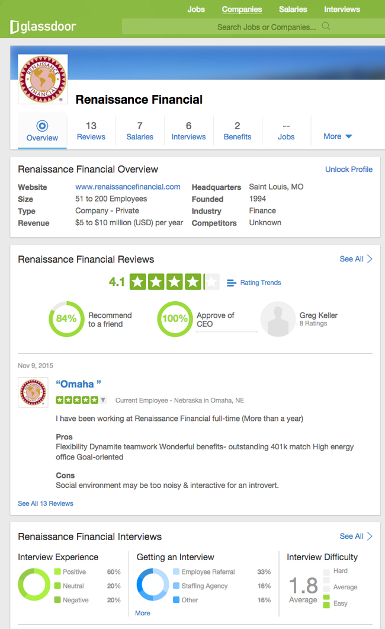Click the 100% Approve of CEO donut chart
Screen dimensions: 385x629
tap(175, 319)
